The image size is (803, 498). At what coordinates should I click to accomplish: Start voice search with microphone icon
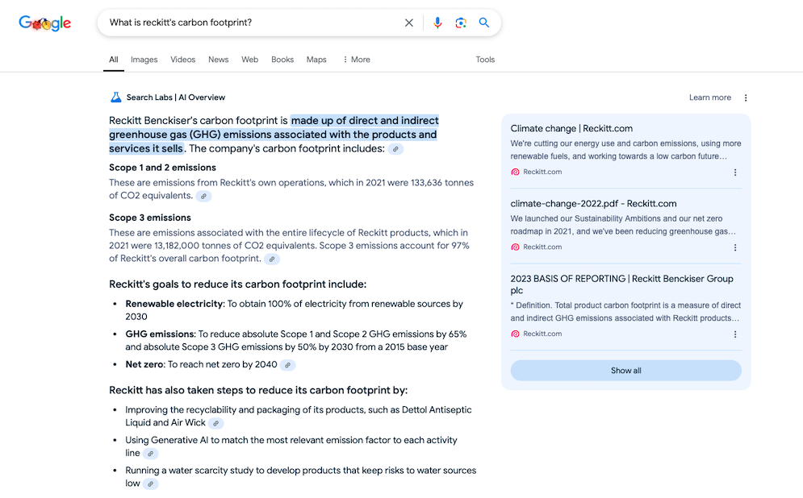tap(437, 23)
